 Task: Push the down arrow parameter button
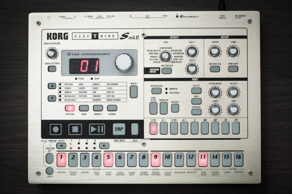[x=52, y=98]
